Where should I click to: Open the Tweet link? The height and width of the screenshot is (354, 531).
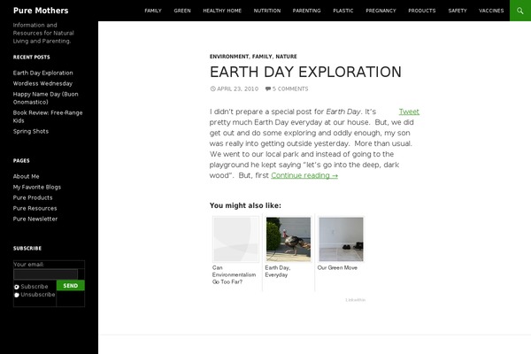pyautogui.click(x=409, y=112)
